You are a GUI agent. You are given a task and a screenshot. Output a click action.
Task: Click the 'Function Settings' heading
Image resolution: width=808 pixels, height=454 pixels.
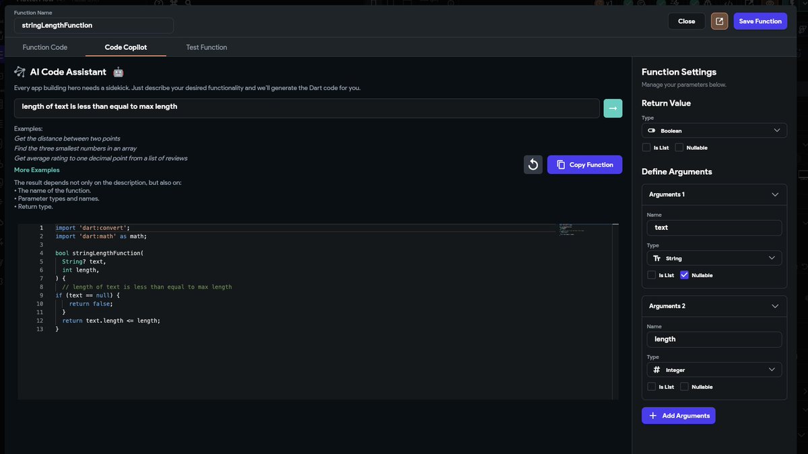(x=679, y=72)
